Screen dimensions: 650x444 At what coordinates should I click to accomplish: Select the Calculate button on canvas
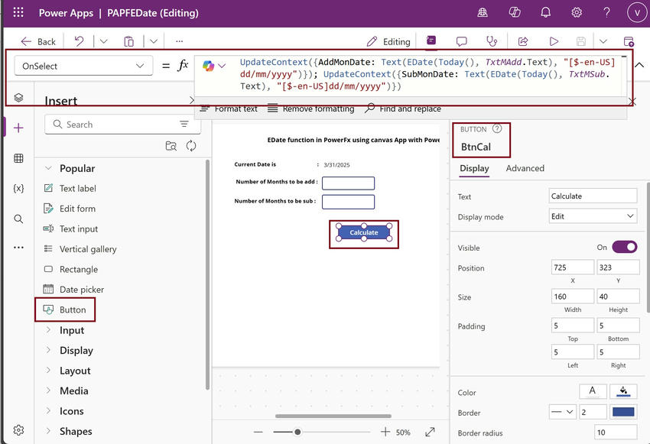[364, 232]
